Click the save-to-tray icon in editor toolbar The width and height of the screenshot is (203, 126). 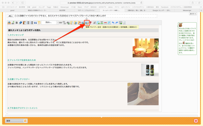[x=9, y=23]
